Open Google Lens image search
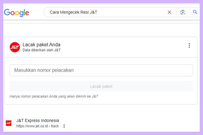 coord(183,12)
